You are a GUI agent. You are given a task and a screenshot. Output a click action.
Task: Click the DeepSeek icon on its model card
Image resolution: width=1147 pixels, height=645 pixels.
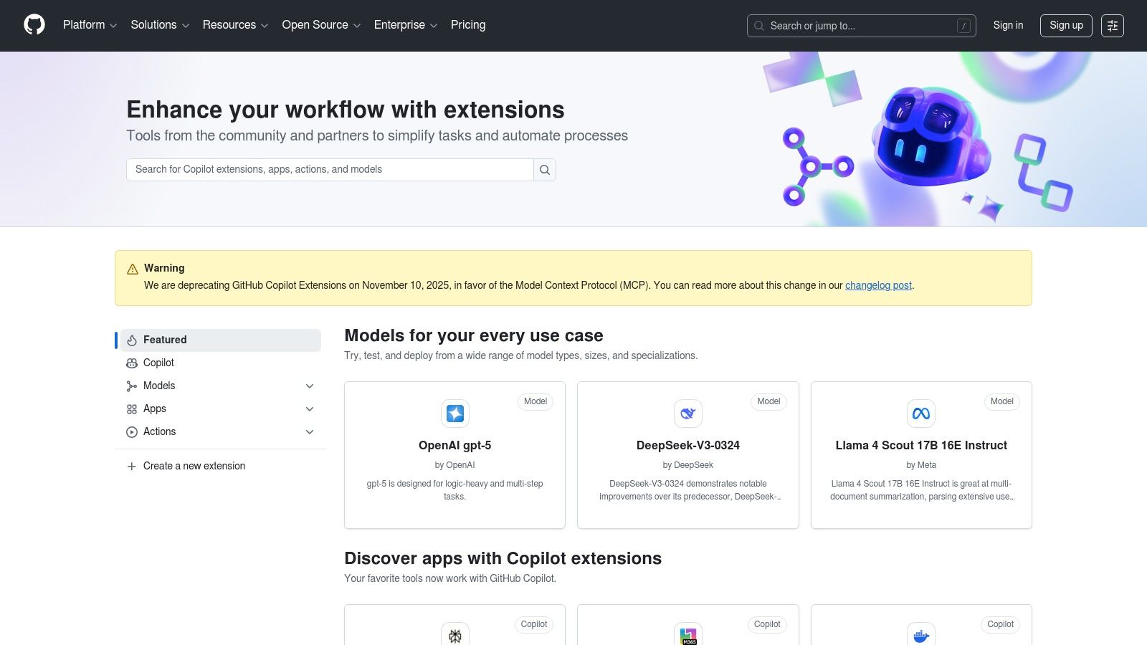687,414
